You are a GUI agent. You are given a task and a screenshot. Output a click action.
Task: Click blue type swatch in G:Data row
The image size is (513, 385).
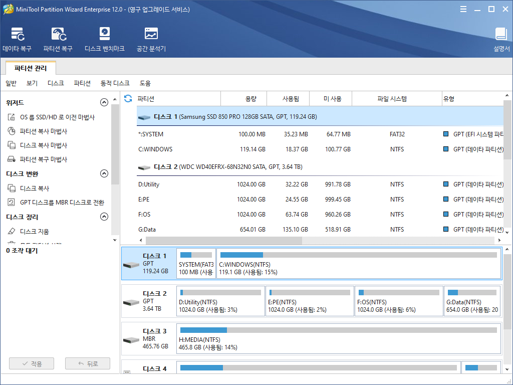(x=445, y=229)
